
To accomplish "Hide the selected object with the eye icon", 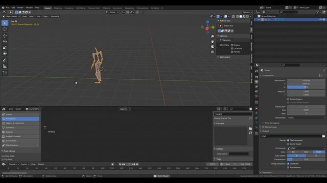I will (320, 19).
